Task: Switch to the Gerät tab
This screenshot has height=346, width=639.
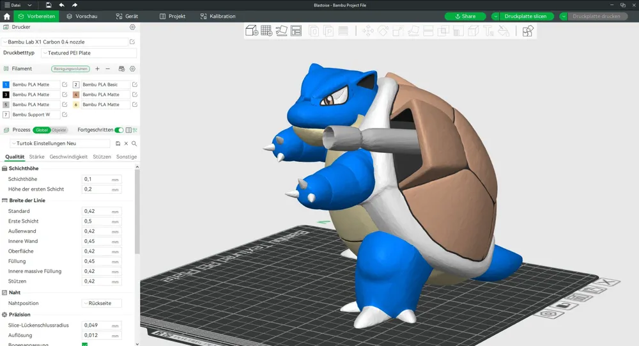Action: pos(127,17)
